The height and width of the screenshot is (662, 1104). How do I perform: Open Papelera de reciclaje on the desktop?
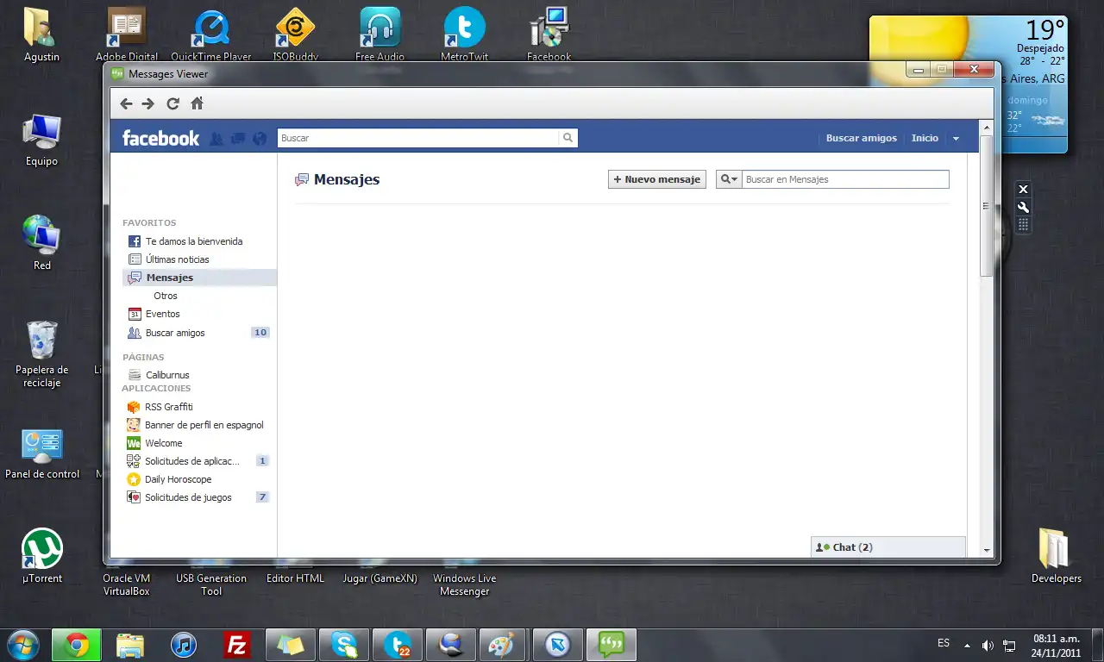41,353
